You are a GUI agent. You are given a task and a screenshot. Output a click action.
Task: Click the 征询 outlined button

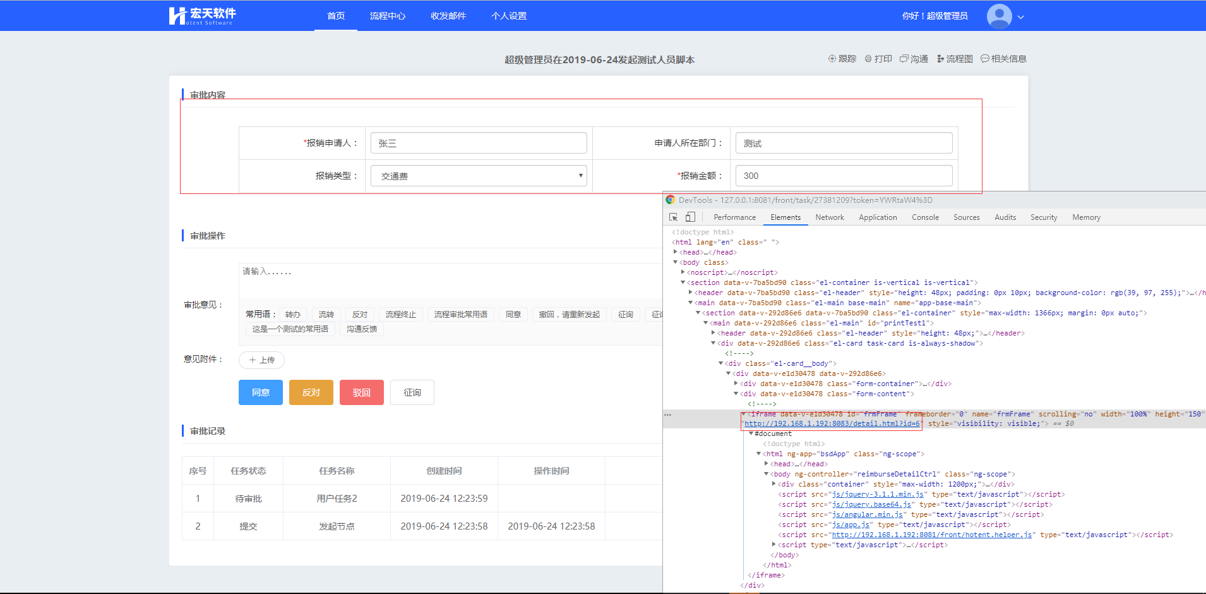[x=412, y=392]
